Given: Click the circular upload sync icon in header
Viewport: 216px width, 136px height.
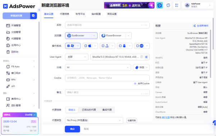Looking at the screenshot, I should [x=168, y=5].
